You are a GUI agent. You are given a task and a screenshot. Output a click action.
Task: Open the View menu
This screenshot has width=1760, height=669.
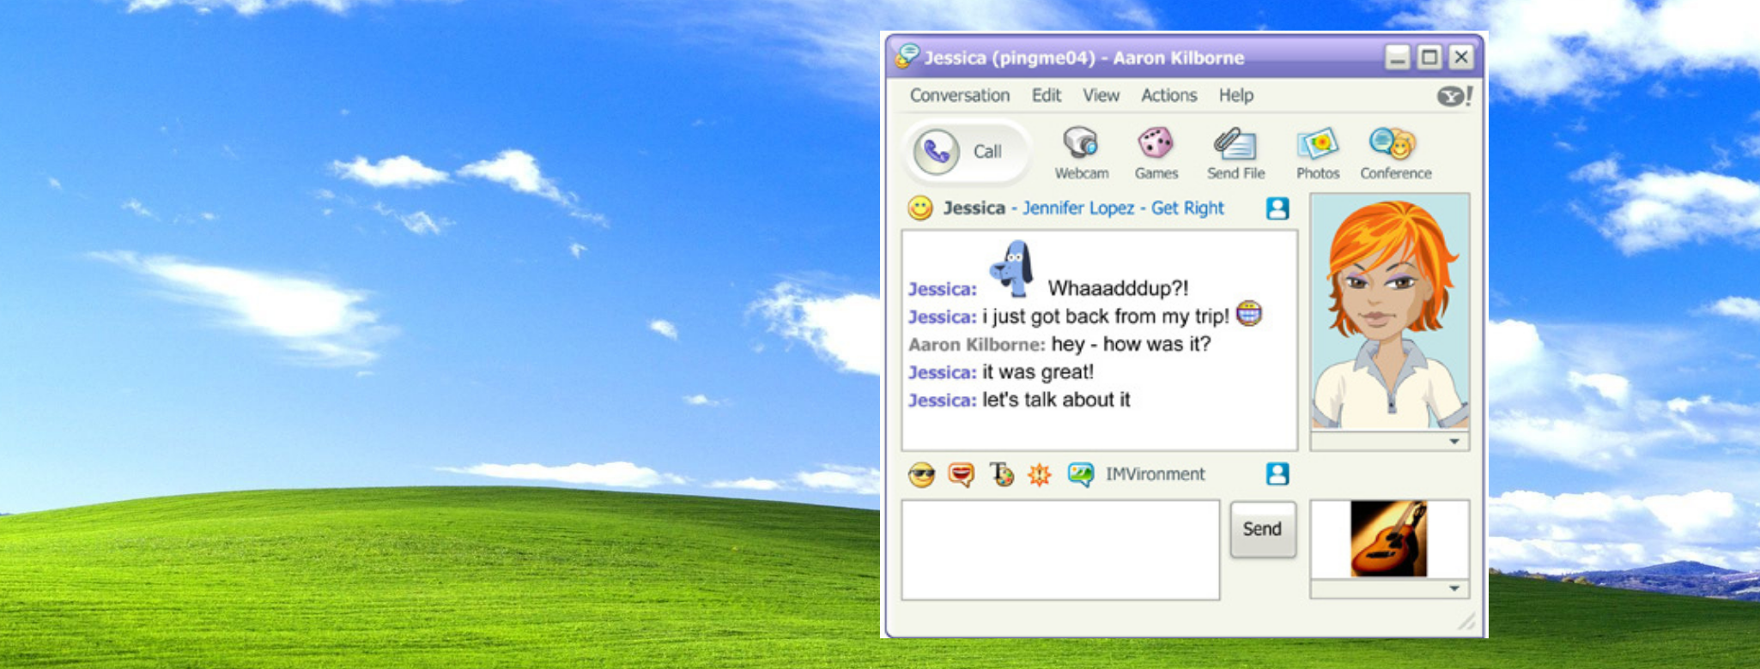(1101, 95)
